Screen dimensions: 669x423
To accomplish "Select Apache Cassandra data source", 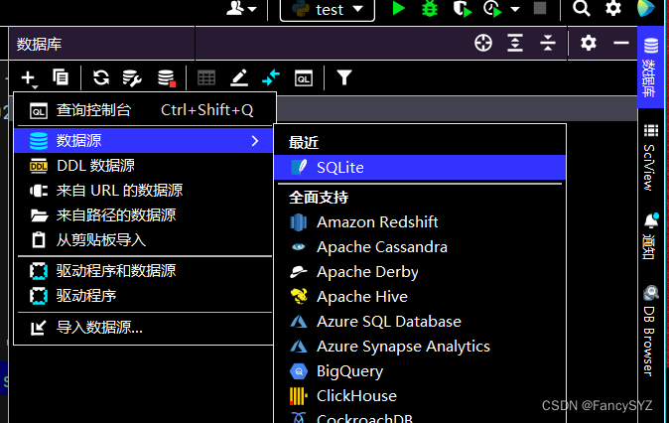I will [x=420, y=247].
